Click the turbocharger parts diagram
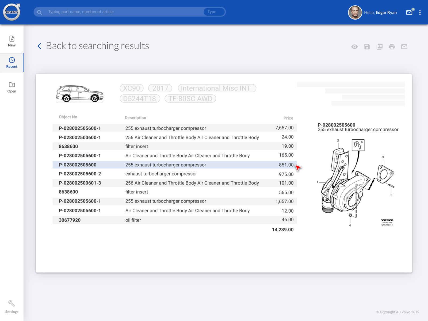 (356, 183)
